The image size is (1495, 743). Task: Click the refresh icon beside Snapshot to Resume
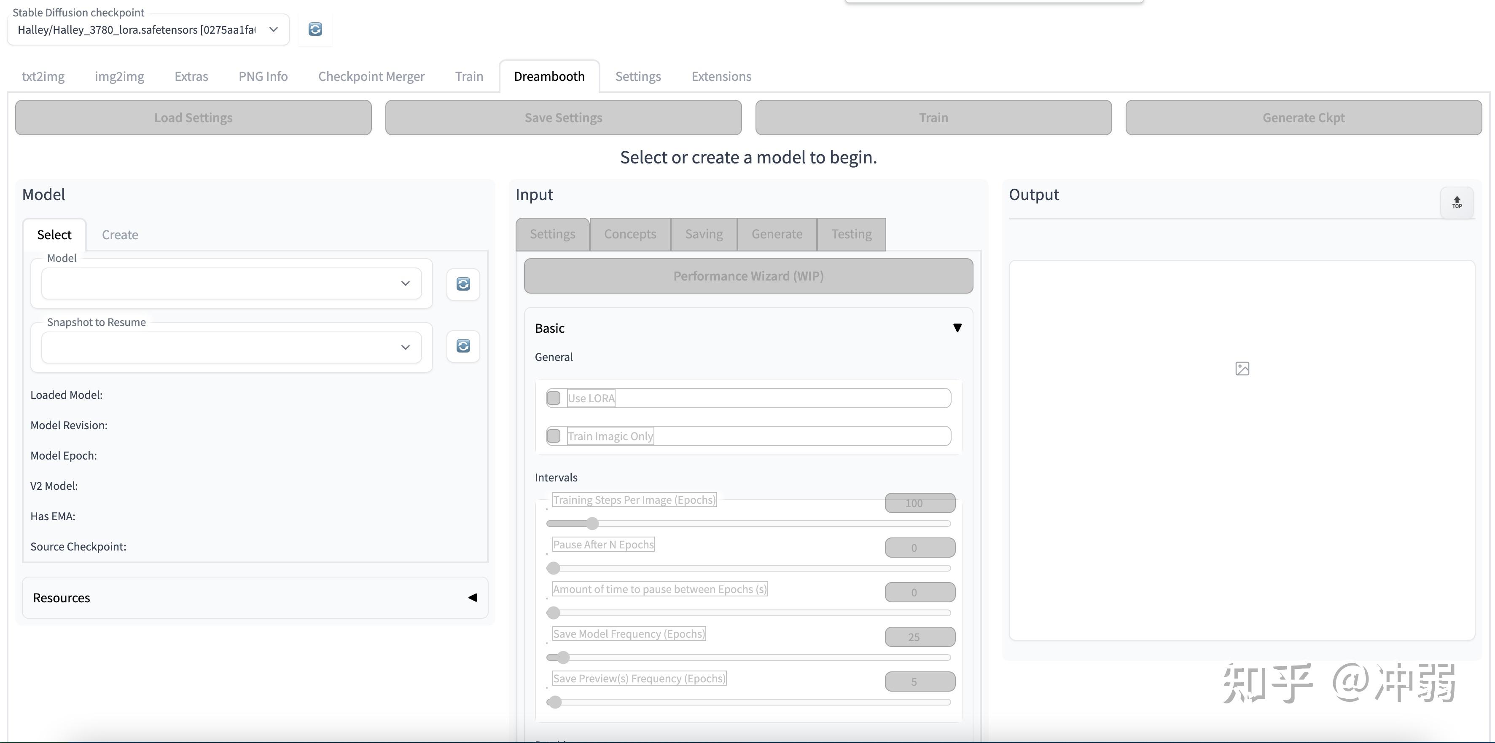click(x=462, y=346)
